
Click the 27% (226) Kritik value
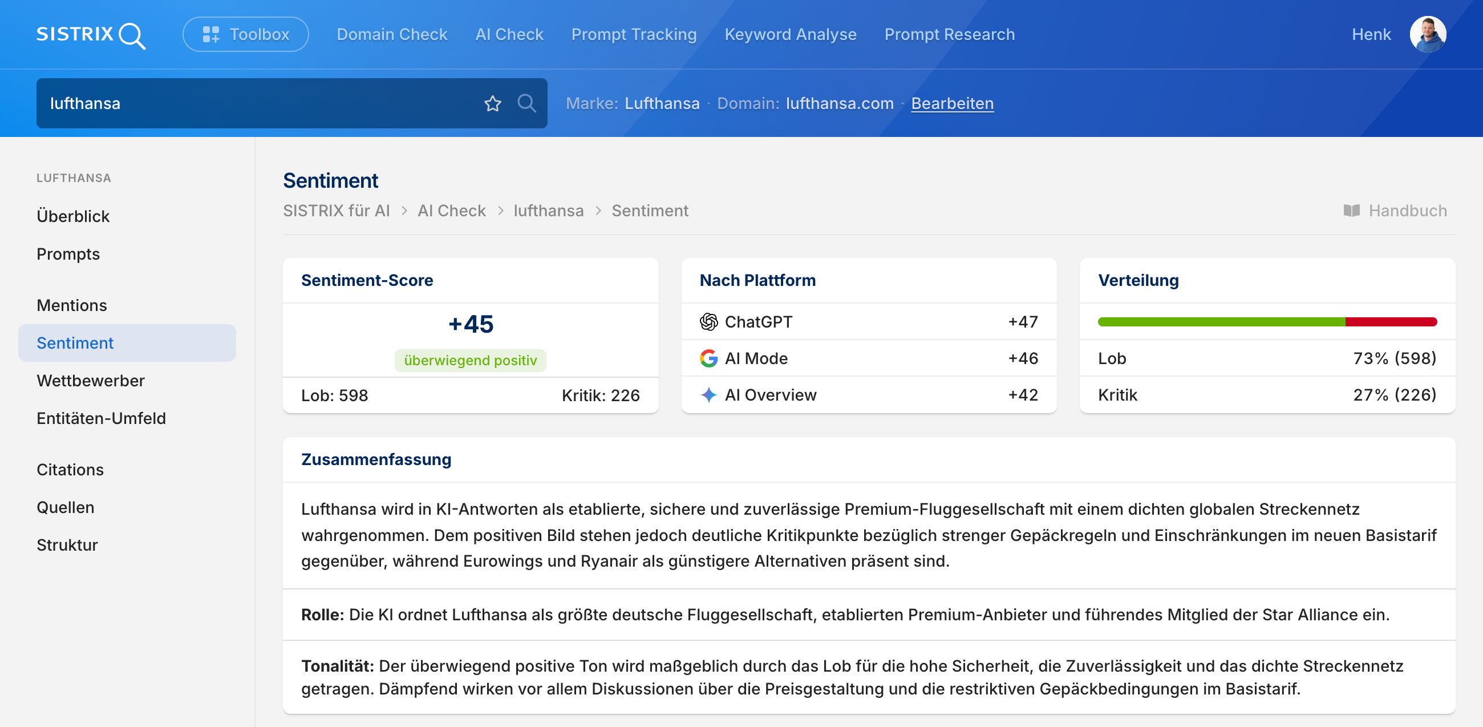(x=1395, y=395)
